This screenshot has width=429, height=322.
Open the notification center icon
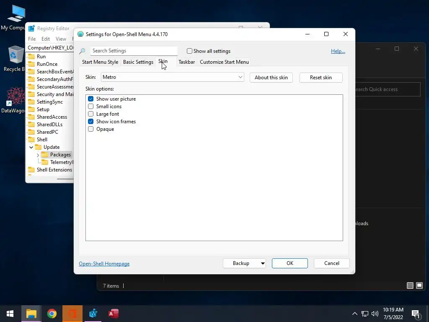416,314
